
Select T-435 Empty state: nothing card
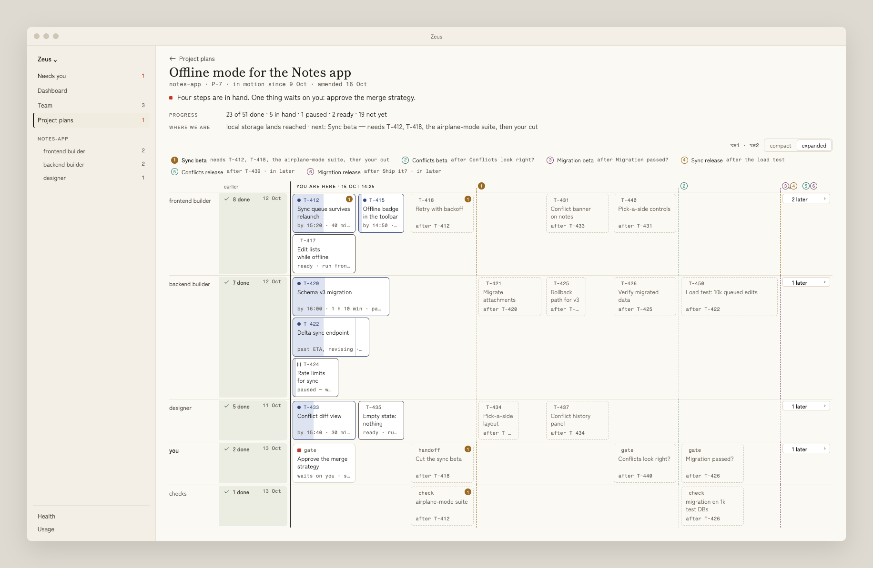pyautogui.click(x=381, y=420)
